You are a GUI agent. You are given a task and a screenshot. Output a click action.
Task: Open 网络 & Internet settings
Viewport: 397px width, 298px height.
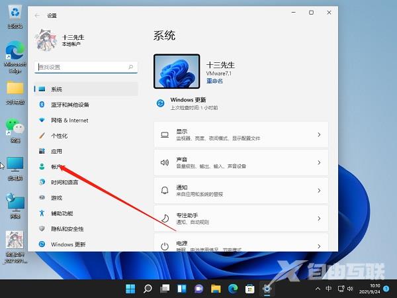click(86, 120)
